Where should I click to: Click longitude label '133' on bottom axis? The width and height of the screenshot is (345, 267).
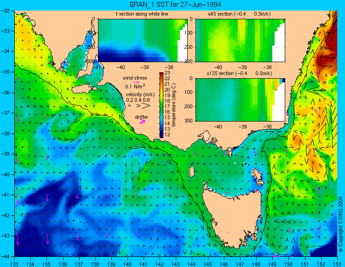[x=14, y=264]
